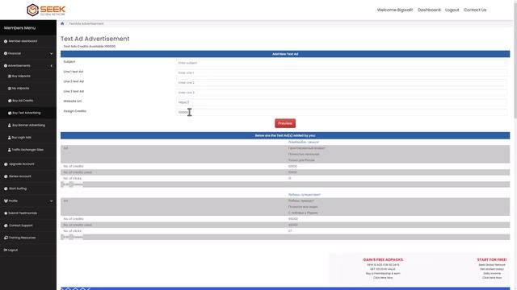Screen dimensions: 517x290
Task: Click the SEEK Global Network logo
Action: (x=46, y=10)
